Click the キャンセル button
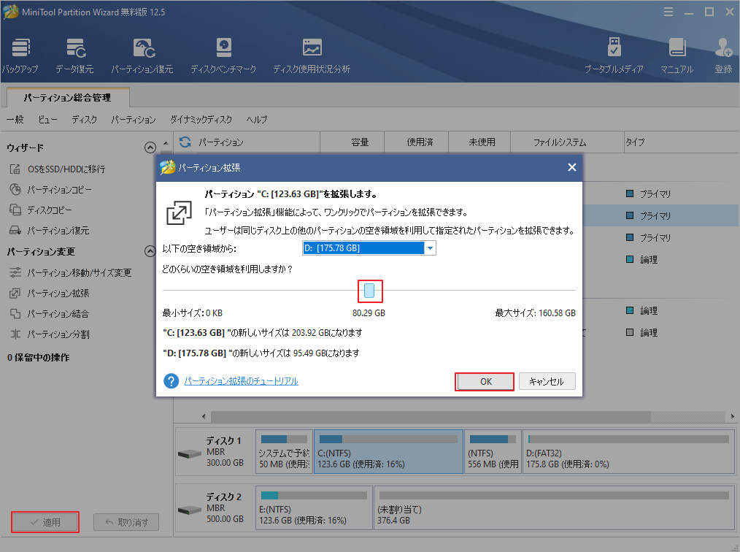The height and width of the screenshot is (552, 740). 547,382
